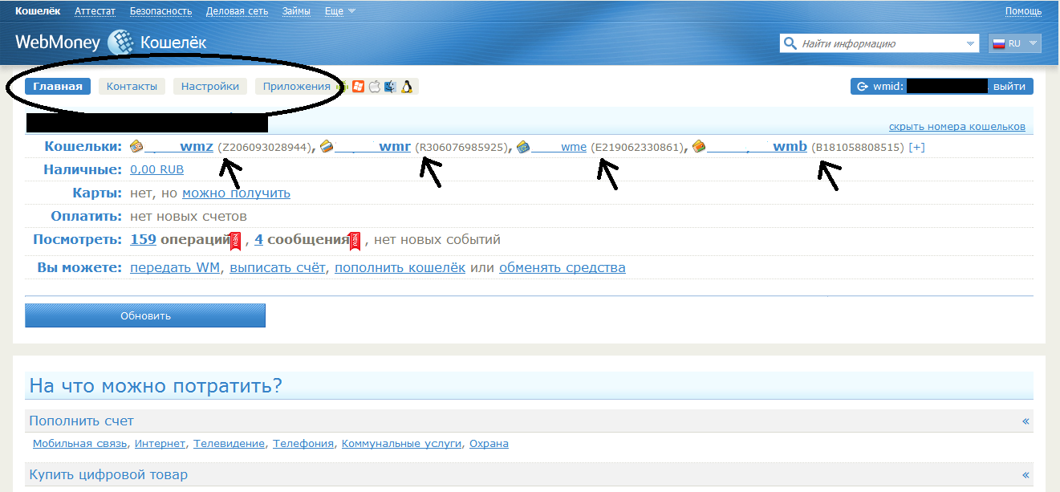Click пополнить кошелёк link
This screenshot has height=492, width=1060.
tap(400, 267)
